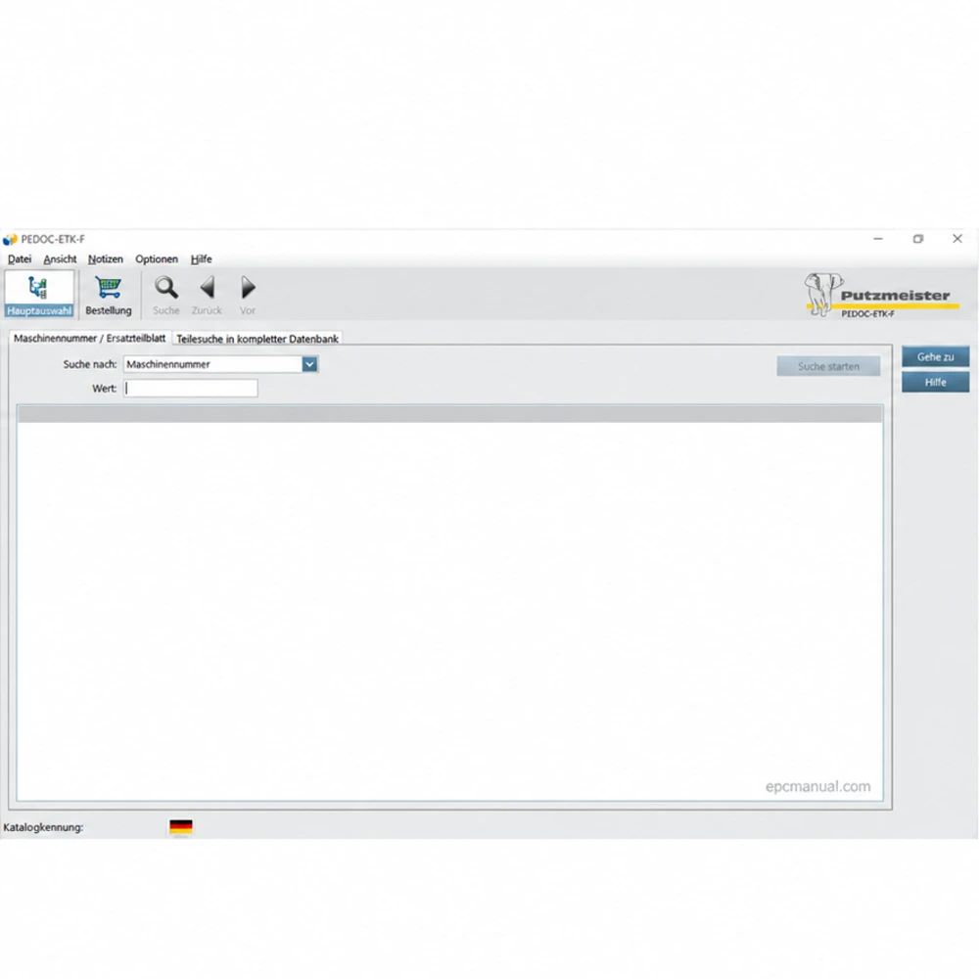Open the Optionen menu
The image size is (979, 979).
click(x=157, y=259)
